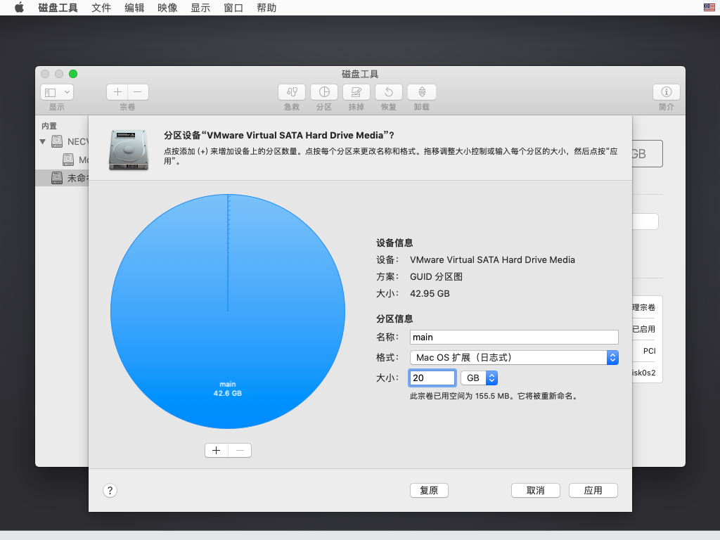Open the 分区 (Partition) toolbar tool

[324, 92]
